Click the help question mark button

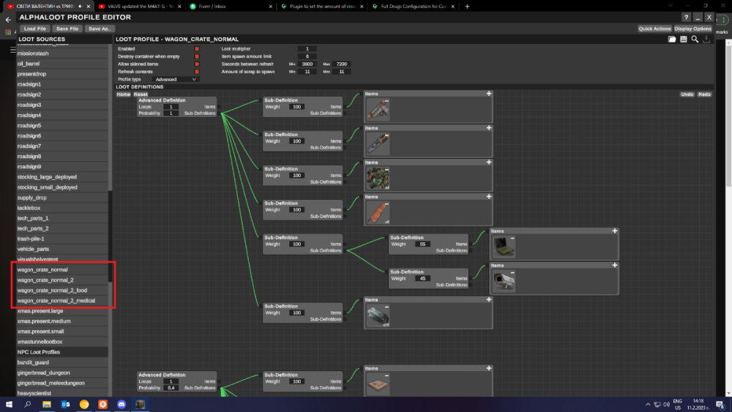click(686, 17)
